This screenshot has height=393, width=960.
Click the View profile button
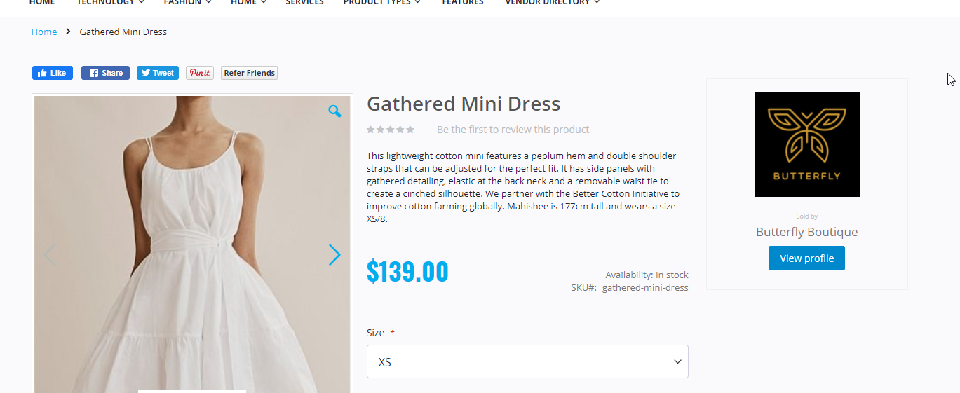tap(806, 258)
